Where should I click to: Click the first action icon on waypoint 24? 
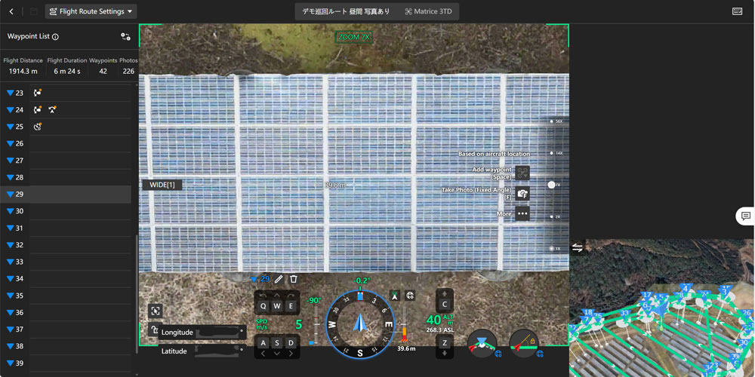tap(38, 109)
